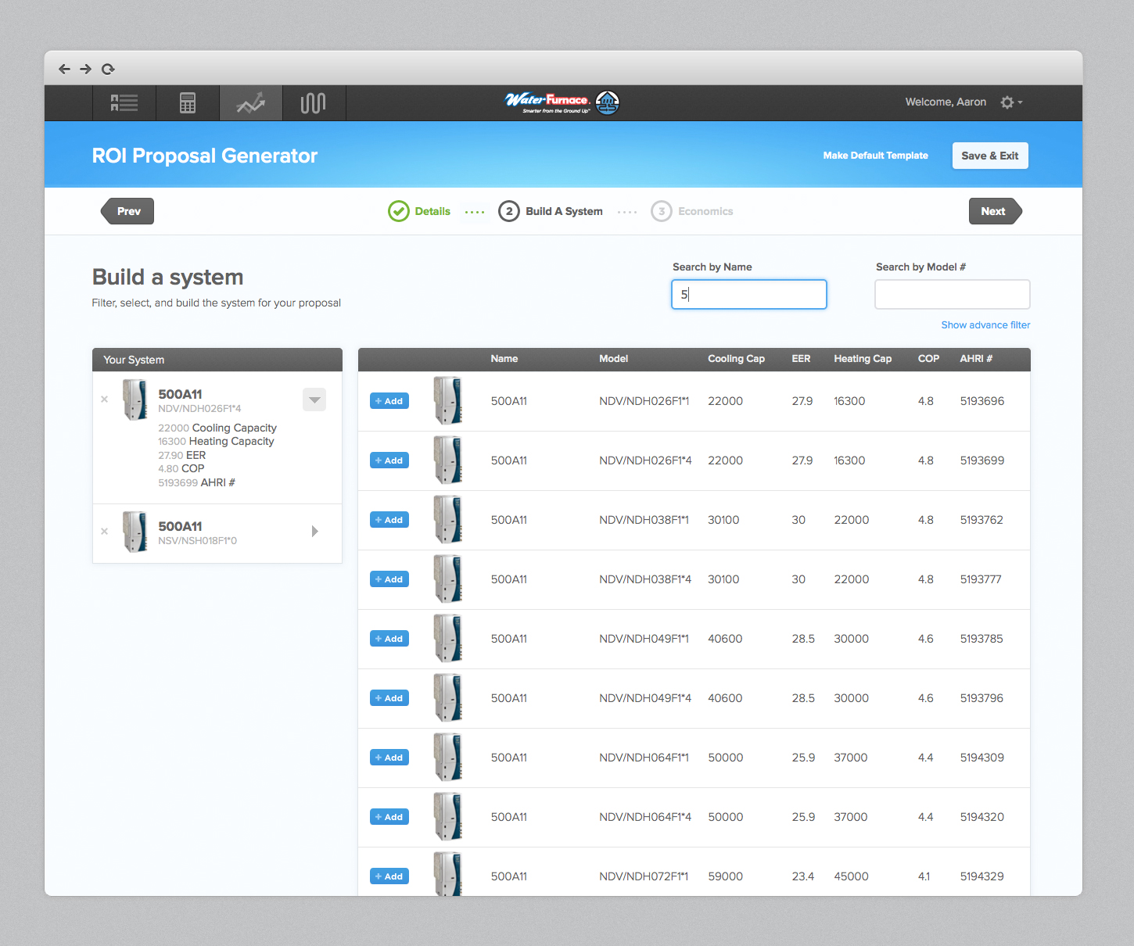
Task: Click the EER column header
Action: point(801,359)
